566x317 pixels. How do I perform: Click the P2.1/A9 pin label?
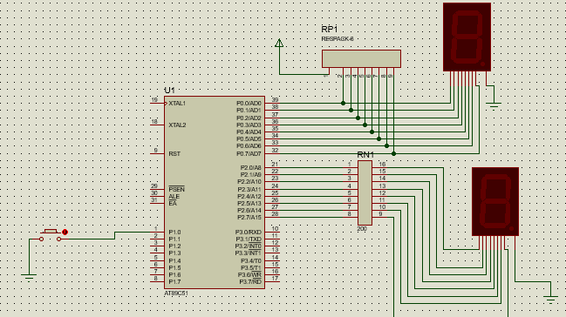251,175
